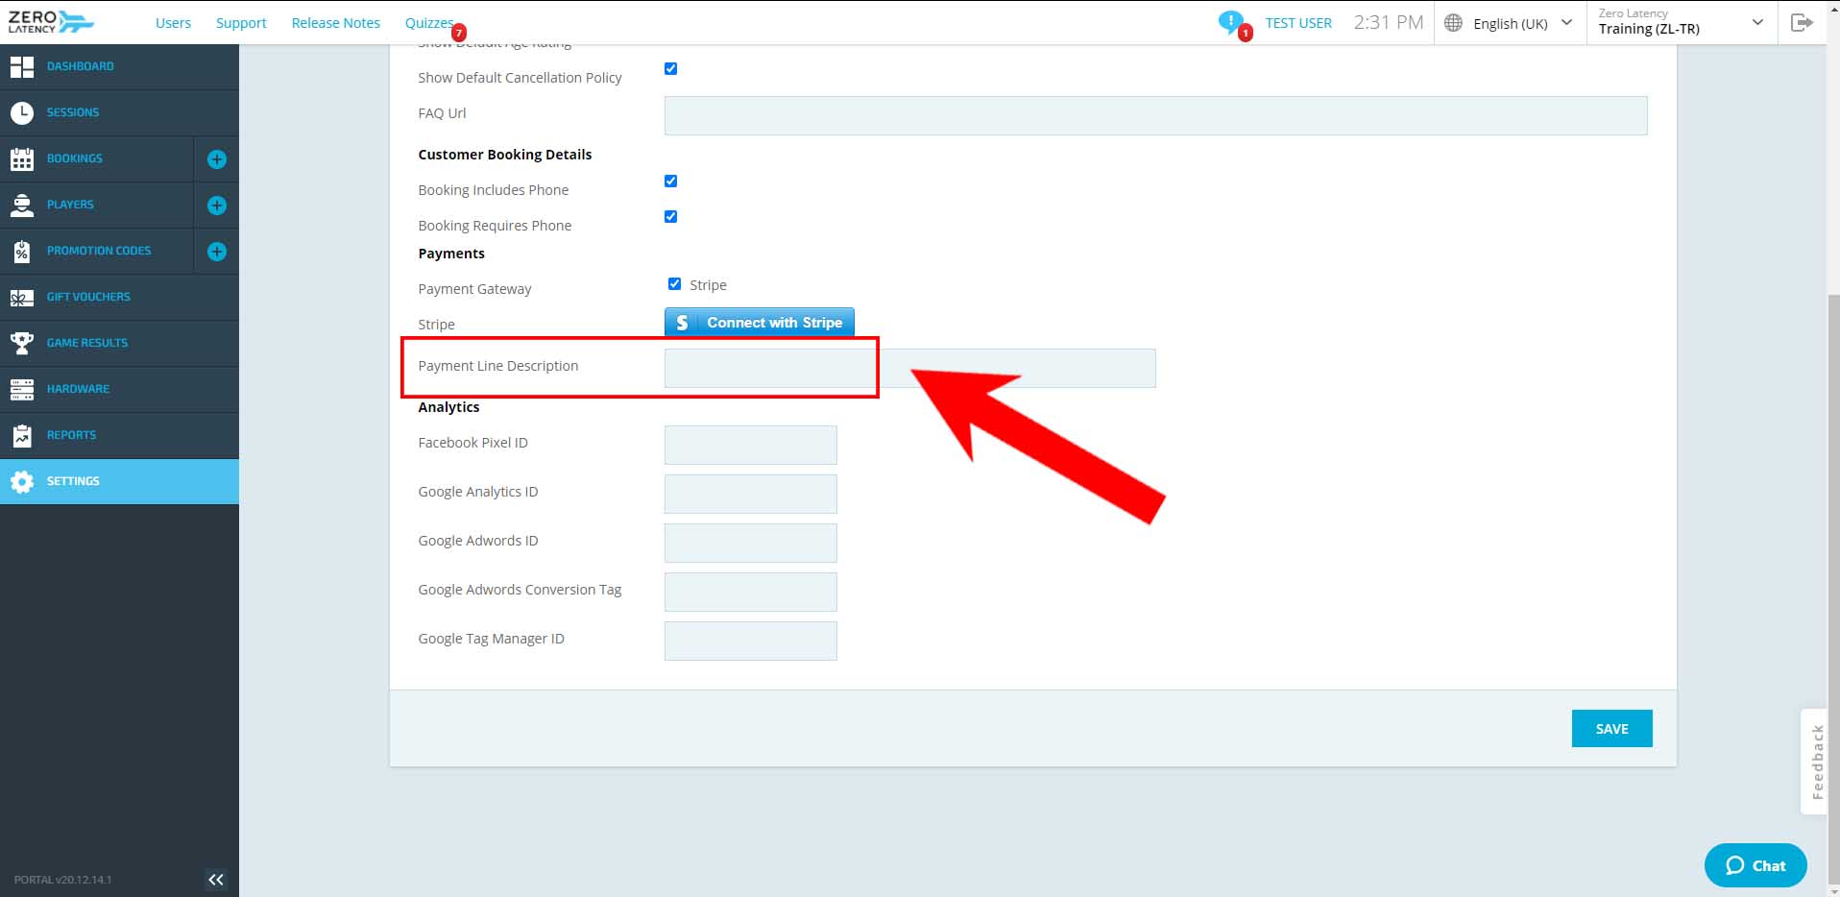
Task: Open the Feedback side tab
Action: (1815, 762)
